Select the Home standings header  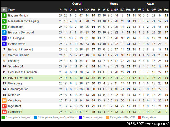(x=114, y=4)
